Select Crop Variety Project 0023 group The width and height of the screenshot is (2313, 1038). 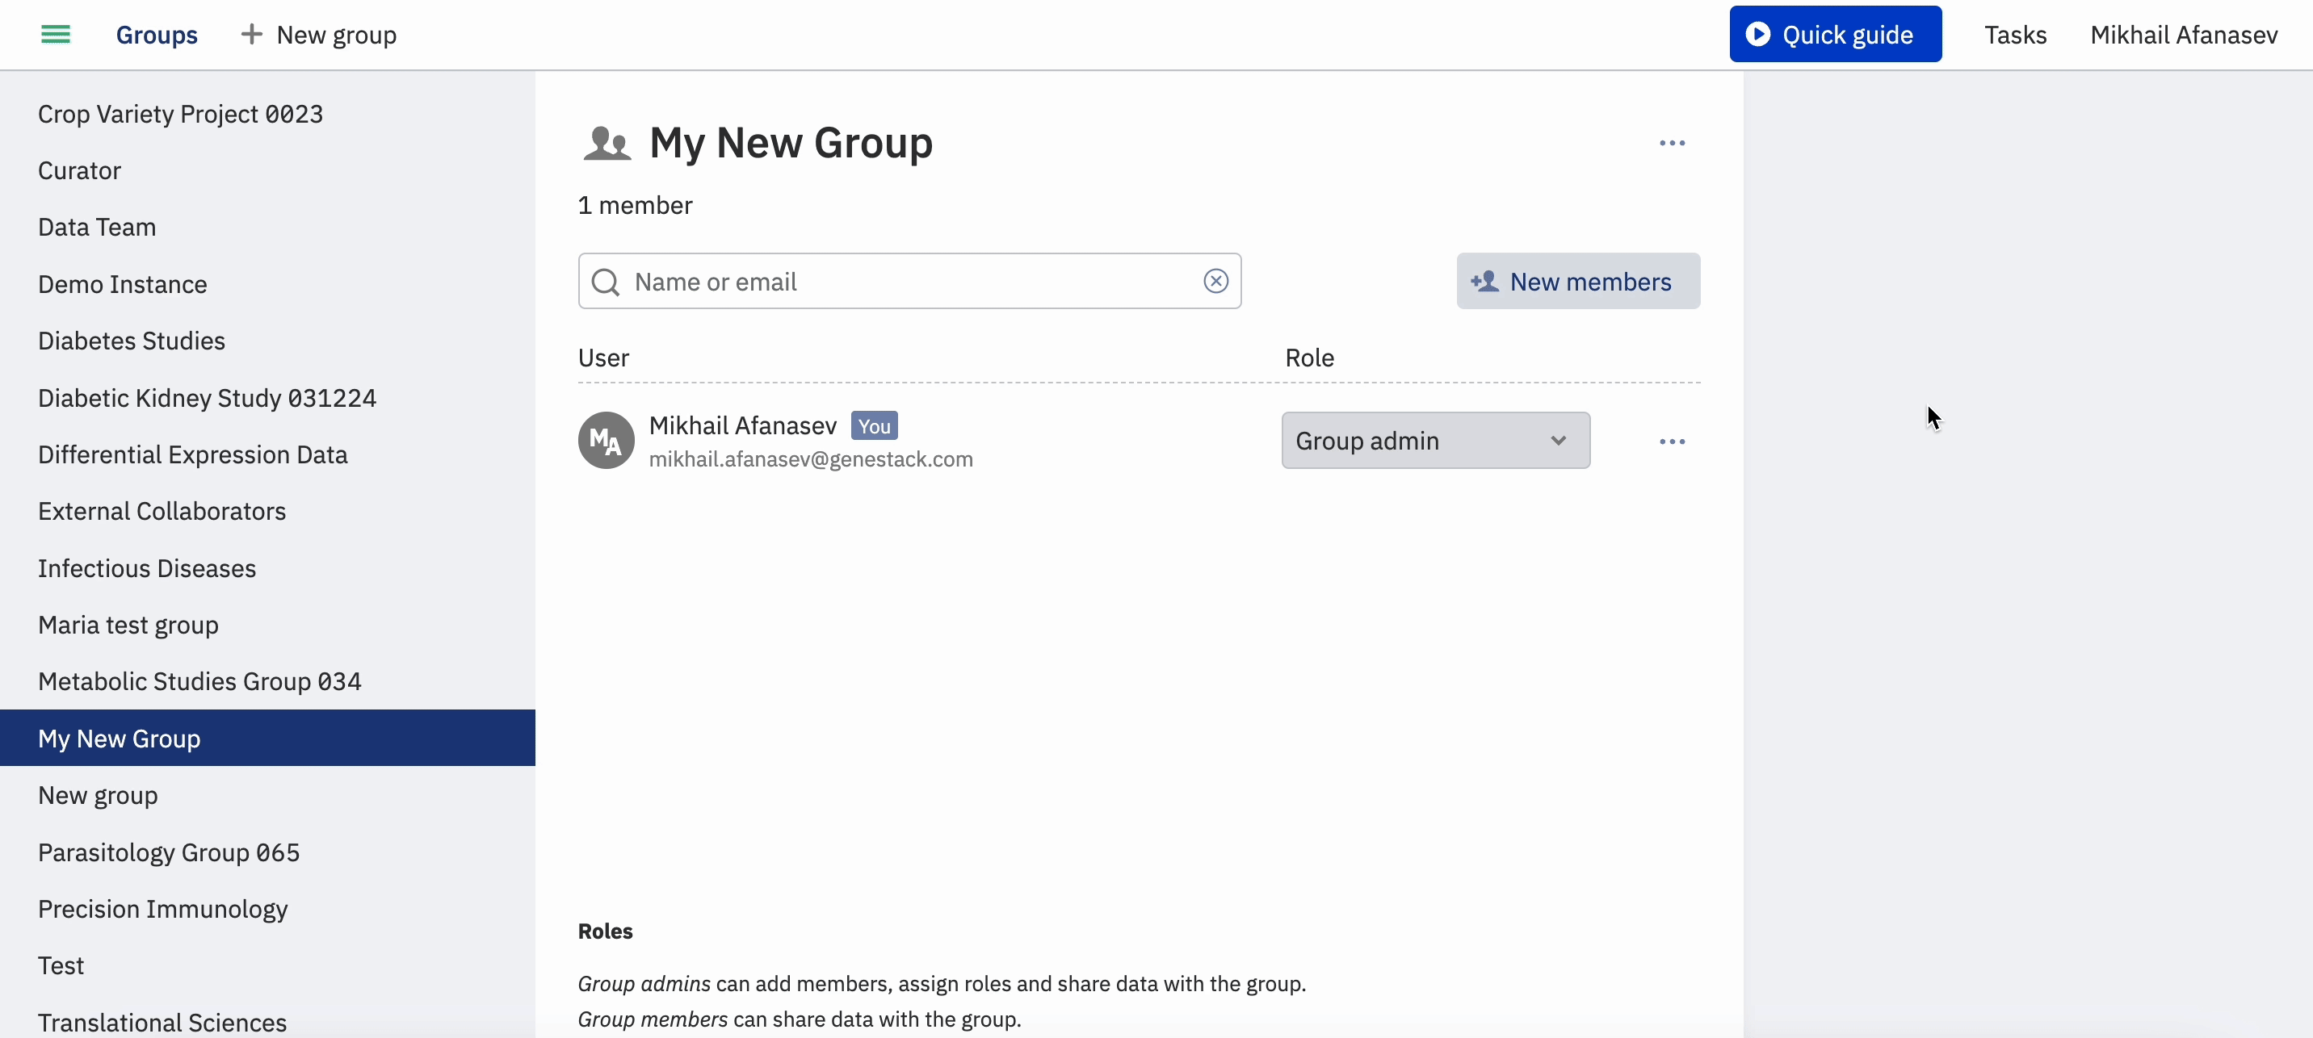pyautogui.click(x=267, y=114)
